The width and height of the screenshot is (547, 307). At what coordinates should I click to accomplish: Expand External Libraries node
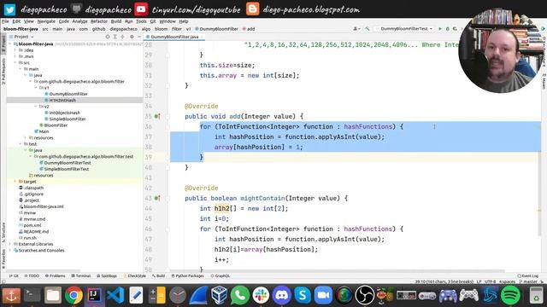click(x=10, y=244)
